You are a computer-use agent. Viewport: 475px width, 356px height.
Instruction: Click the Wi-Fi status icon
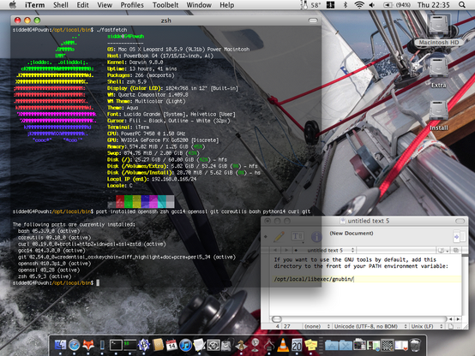click(358, 5)
